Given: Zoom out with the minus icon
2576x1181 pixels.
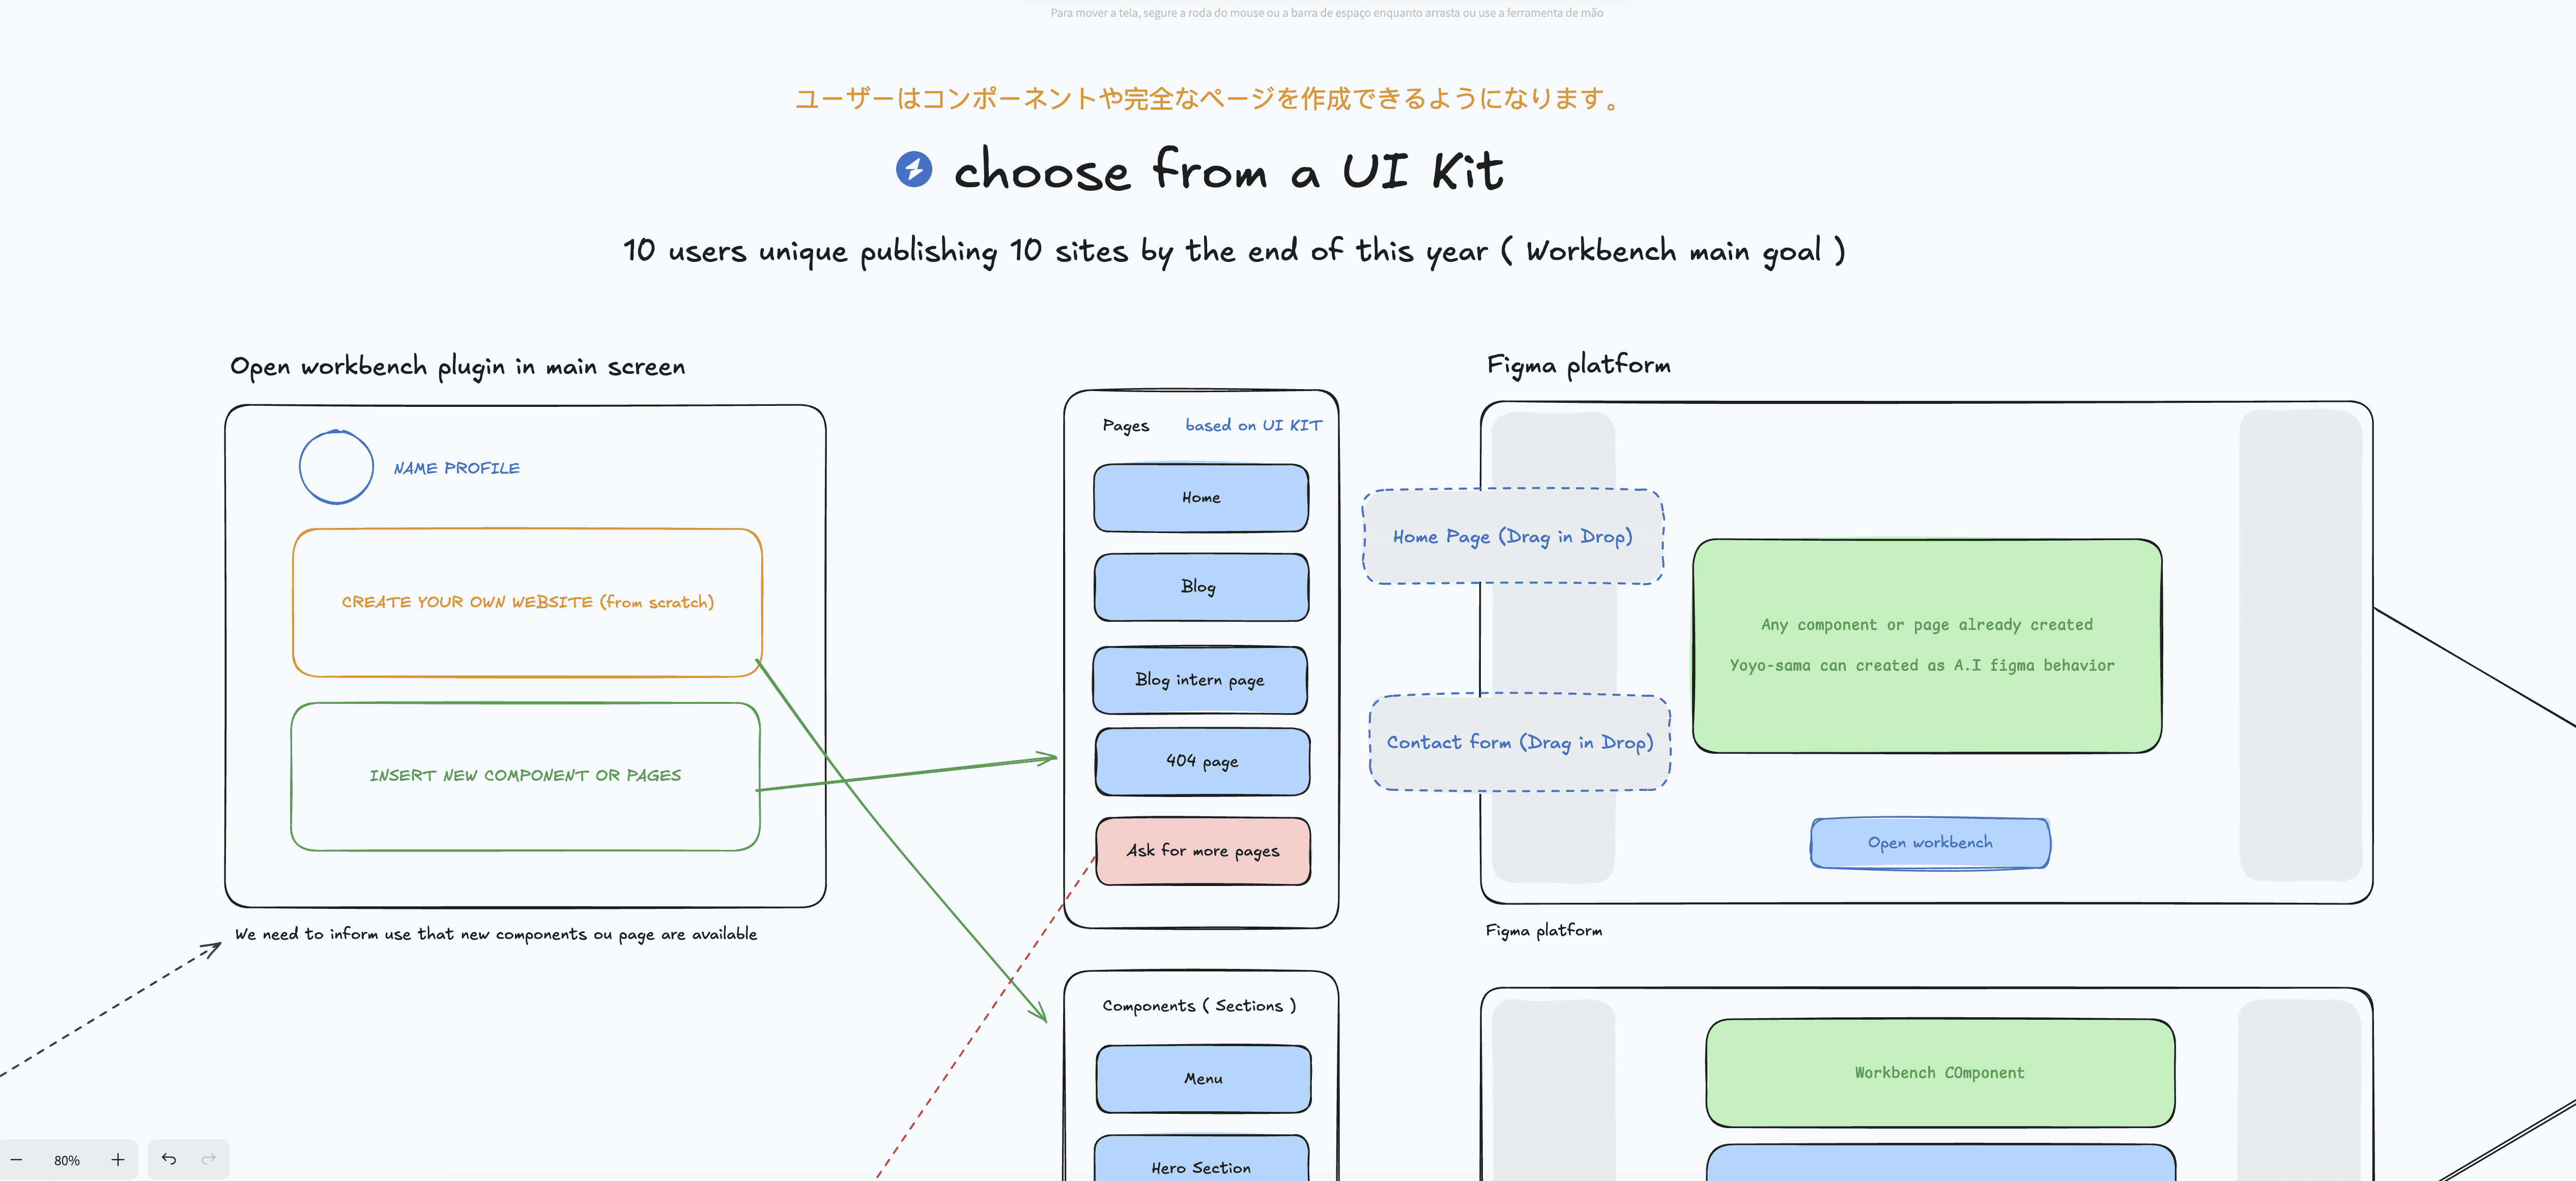Looking at the screenshot, I should tap(16, 1160).
